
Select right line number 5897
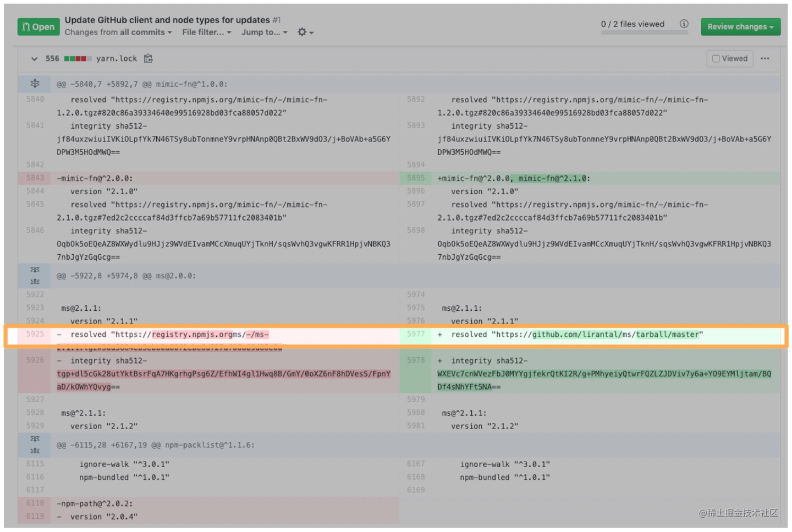[416, 204]
